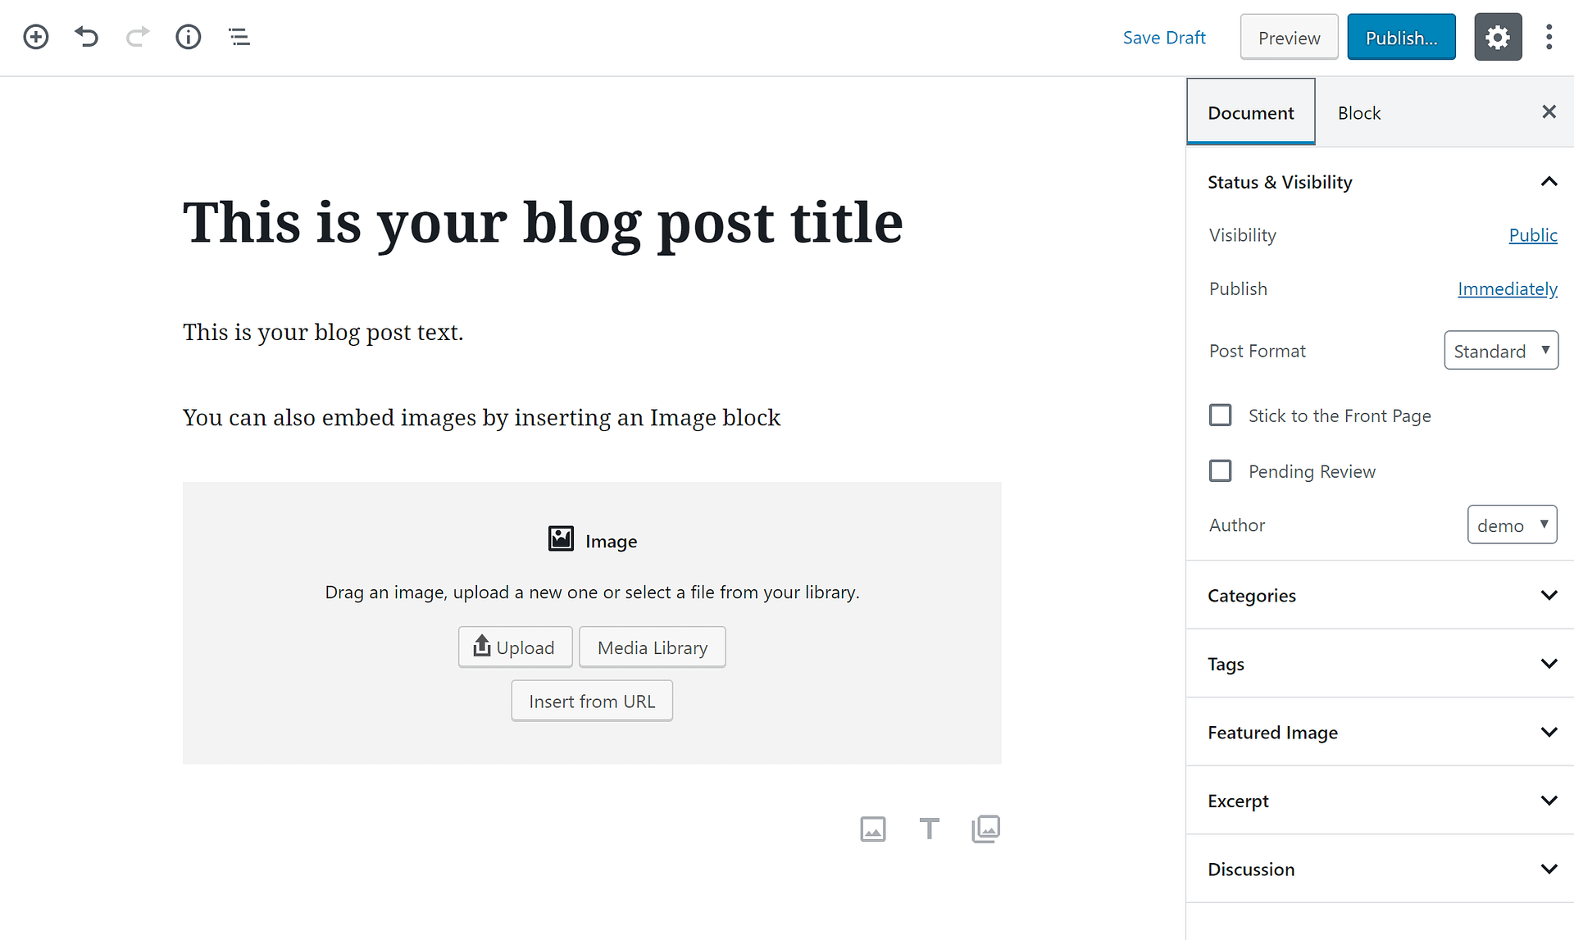Screen dimensions: 1574x940
Task: Click the Upload button for image
Action: 514,647
